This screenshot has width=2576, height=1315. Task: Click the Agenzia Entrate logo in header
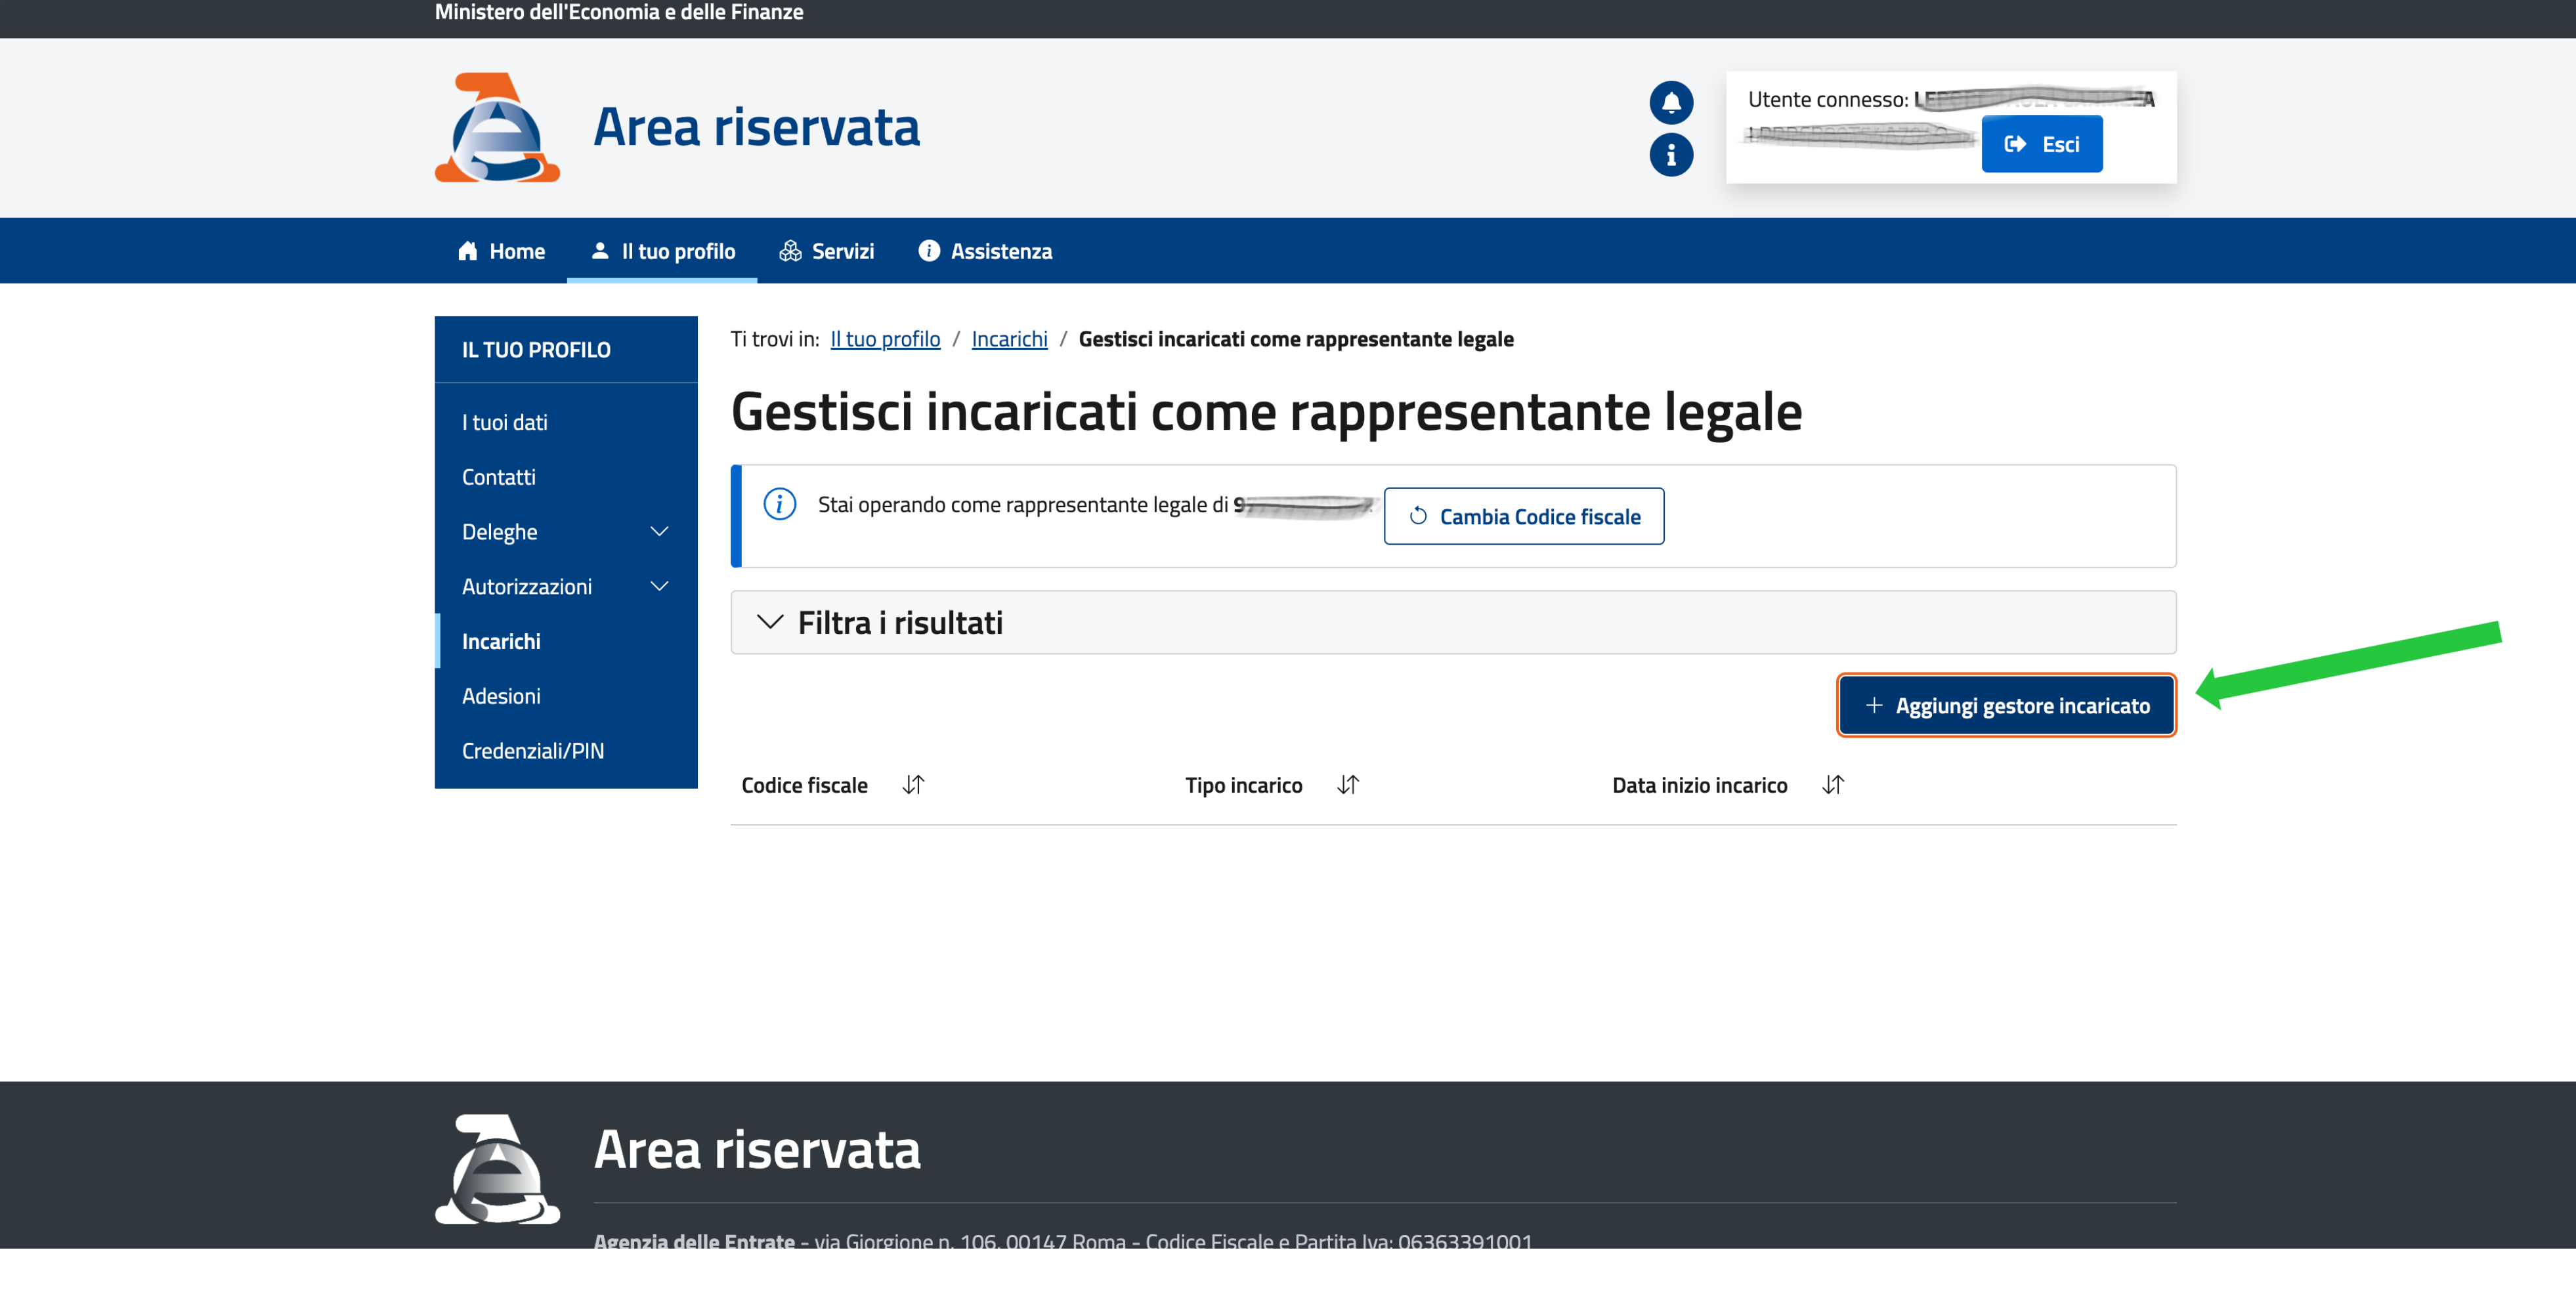tap(497, 128)
